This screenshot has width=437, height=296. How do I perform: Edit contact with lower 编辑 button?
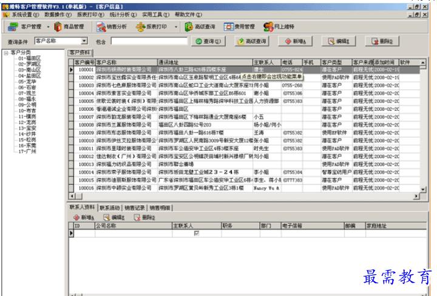pyautogui.click(x=113, y=217)
